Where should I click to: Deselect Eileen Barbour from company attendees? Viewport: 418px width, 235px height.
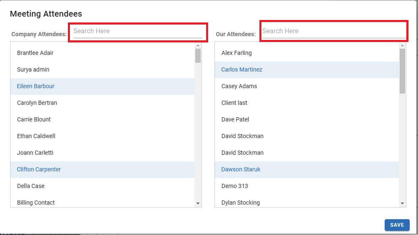point(36,86)
